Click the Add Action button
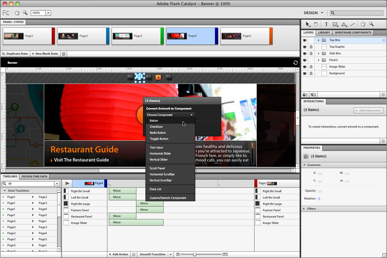The image size is (387, 258). [x=119, y=254]
